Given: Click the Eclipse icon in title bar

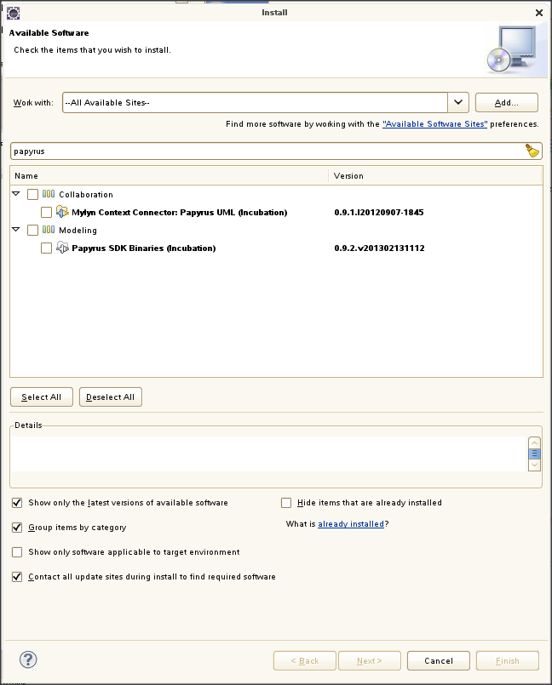Looking at the screenshot, I should (13, 13).
